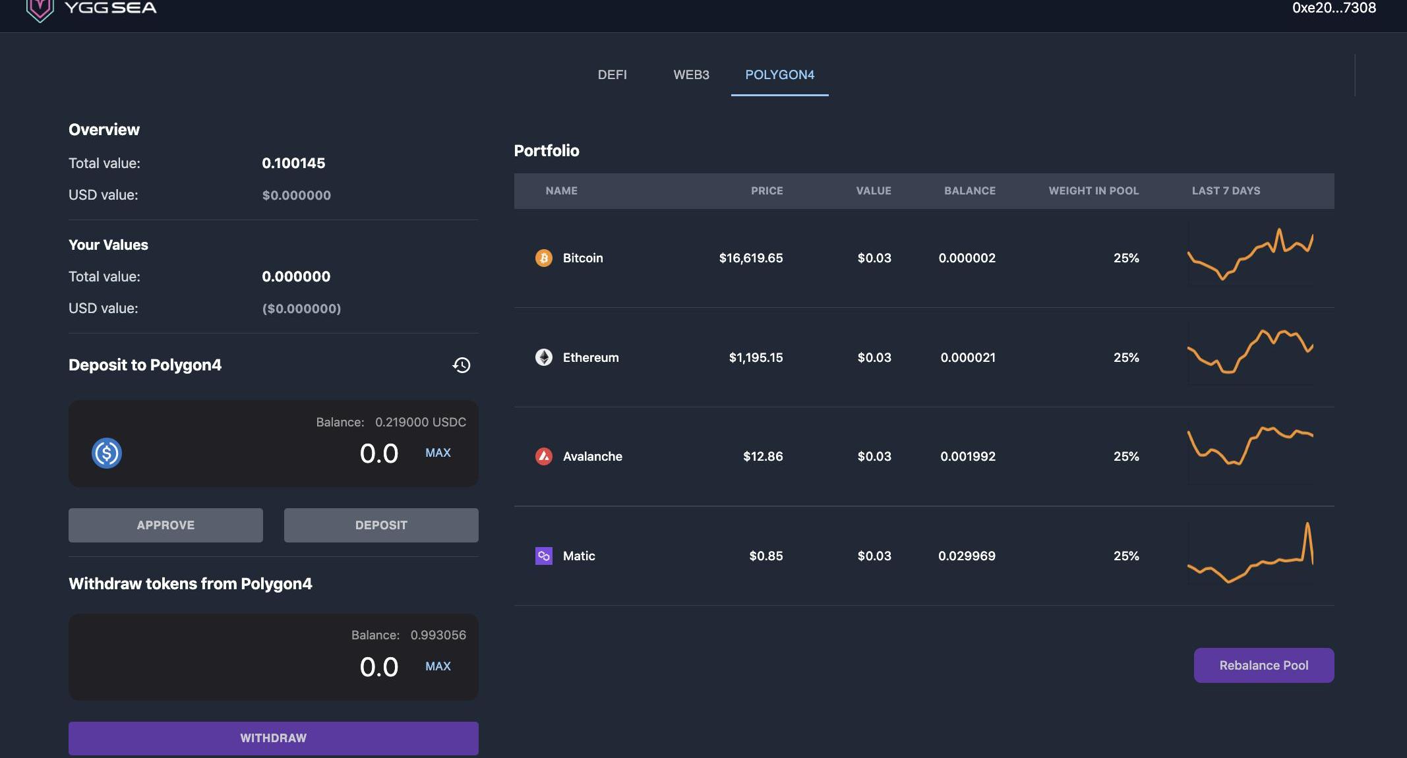The width and height of the screenshot is (1407, 758).
Task: Open Matic 7-day sparkline chart
Action: [1250, 554]
